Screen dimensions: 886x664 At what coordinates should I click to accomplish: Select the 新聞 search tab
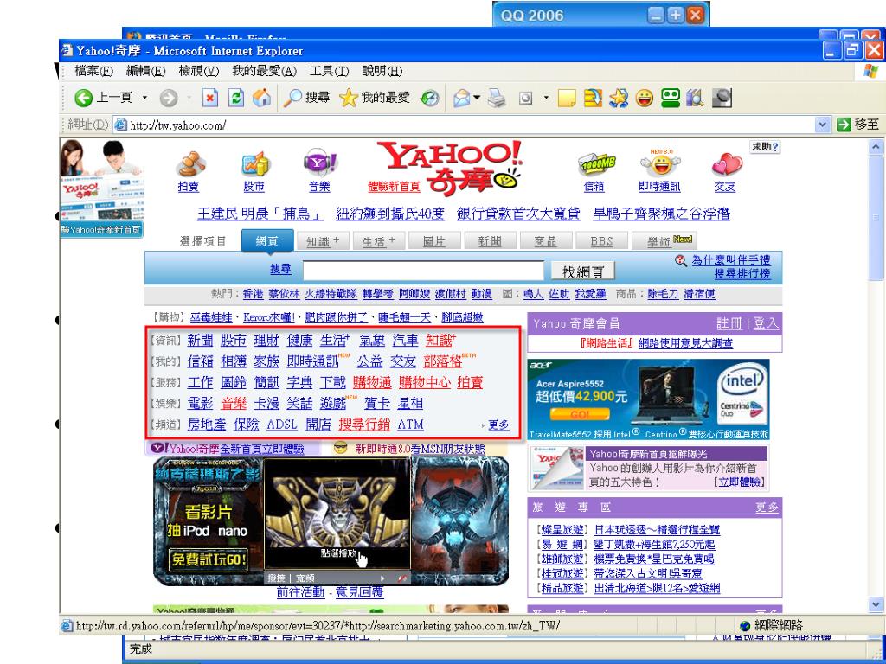point(490,241)
